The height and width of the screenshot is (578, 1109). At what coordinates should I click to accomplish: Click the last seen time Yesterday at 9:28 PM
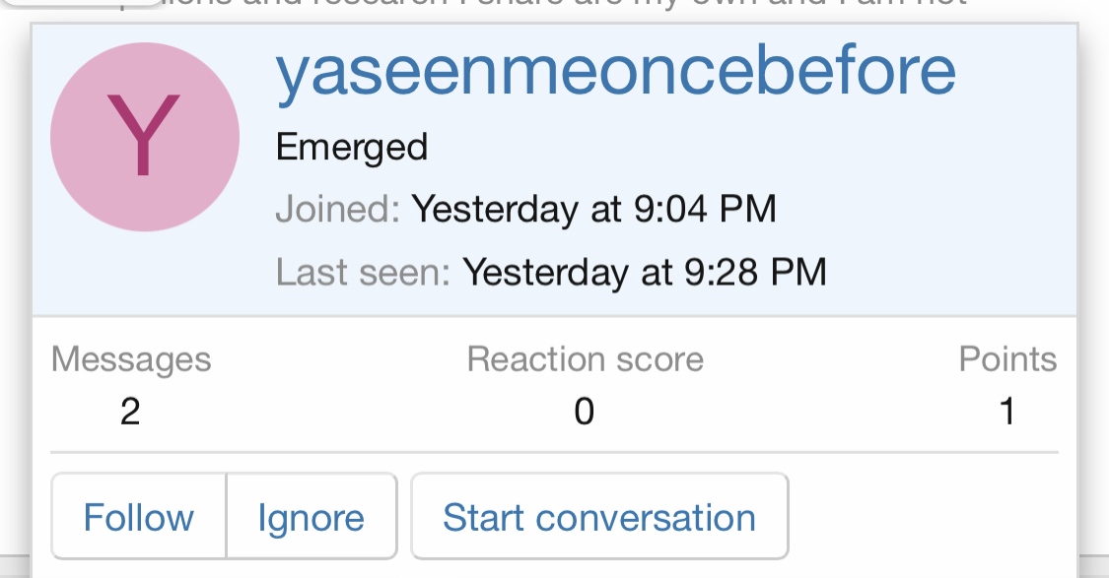point(645,272)
